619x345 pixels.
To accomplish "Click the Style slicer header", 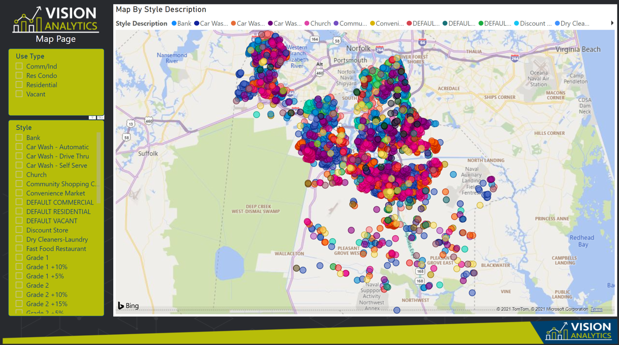I will pyautogui.click(x=23, y=127).
